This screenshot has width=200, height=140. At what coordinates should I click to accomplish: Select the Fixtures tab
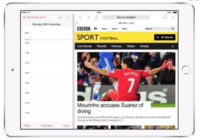click(116, 46)
